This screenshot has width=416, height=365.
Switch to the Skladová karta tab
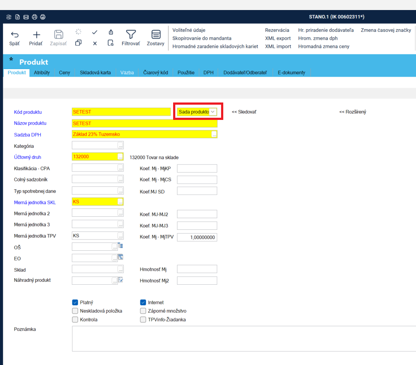tap(95, 72)
